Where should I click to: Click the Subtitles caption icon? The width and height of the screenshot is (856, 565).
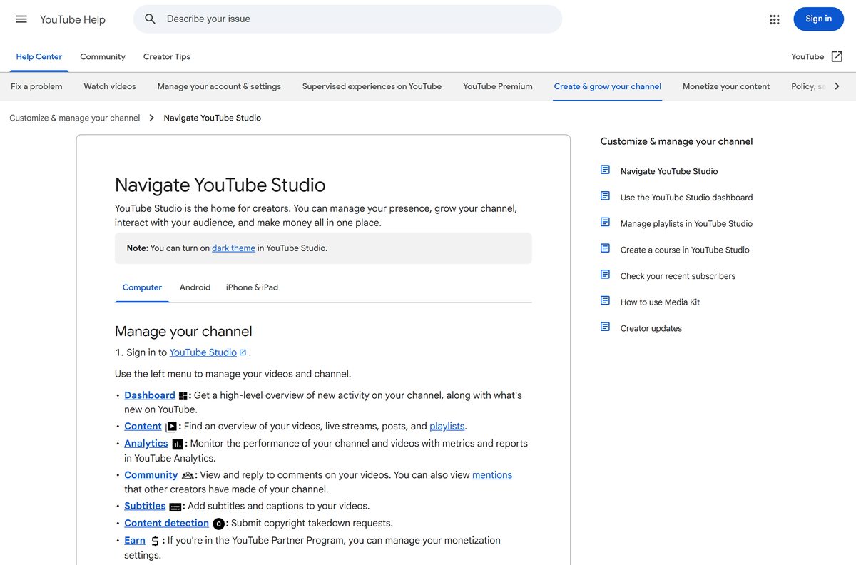click(x=175, y=507)
